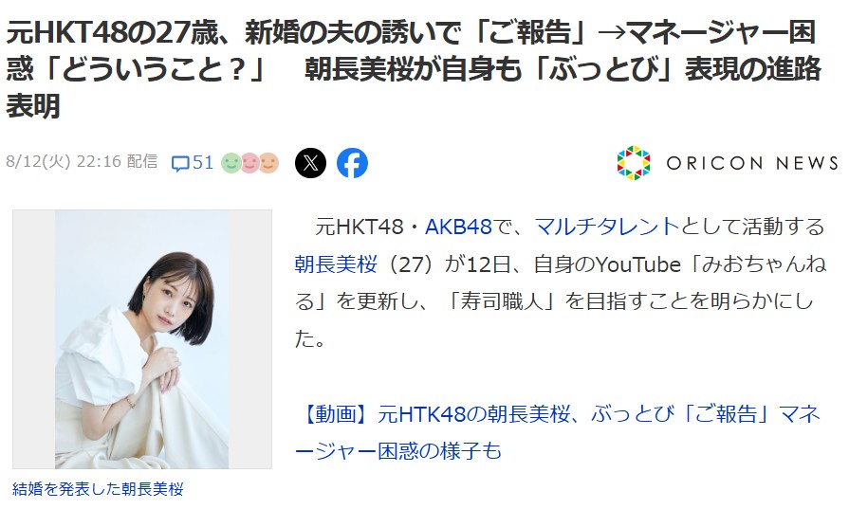
Task: Share the article on X
Action: tap(310, 162)
